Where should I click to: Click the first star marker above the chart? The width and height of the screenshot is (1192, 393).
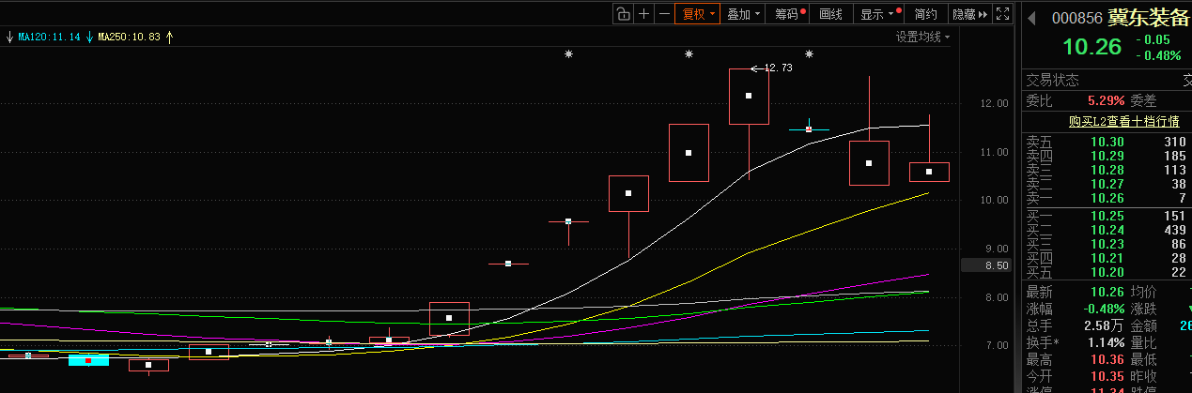click(568, 54)
